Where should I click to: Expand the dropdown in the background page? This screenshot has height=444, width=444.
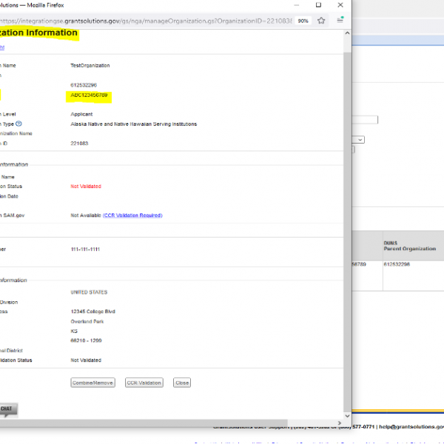tap(359, 139)
